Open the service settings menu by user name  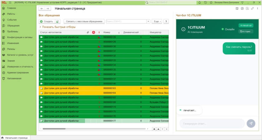click(242, 2)
